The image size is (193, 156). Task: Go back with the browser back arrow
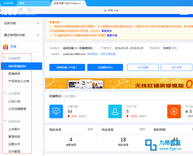(7, 10)
